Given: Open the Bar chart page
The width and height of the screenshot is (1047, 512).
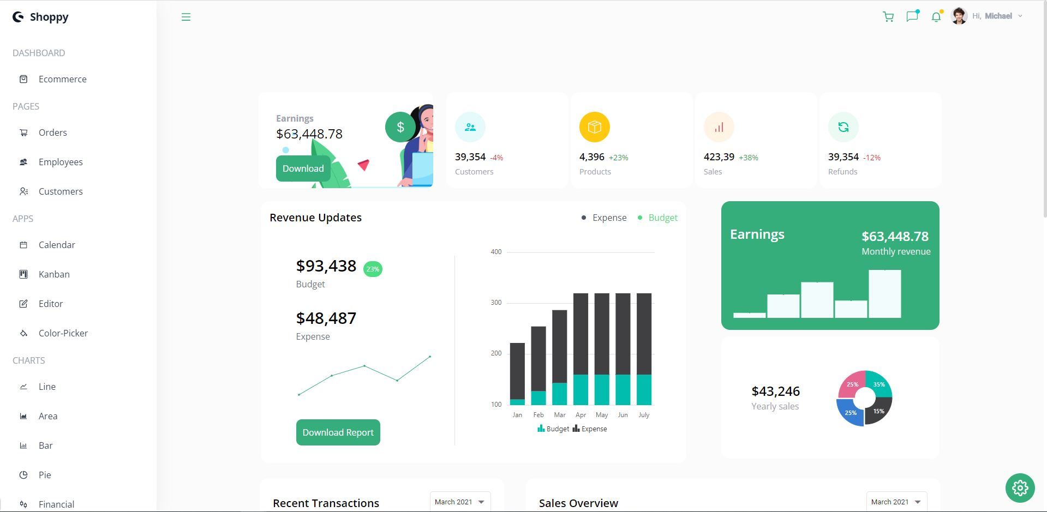Looking at the screenshot, I should click(45, 445).
